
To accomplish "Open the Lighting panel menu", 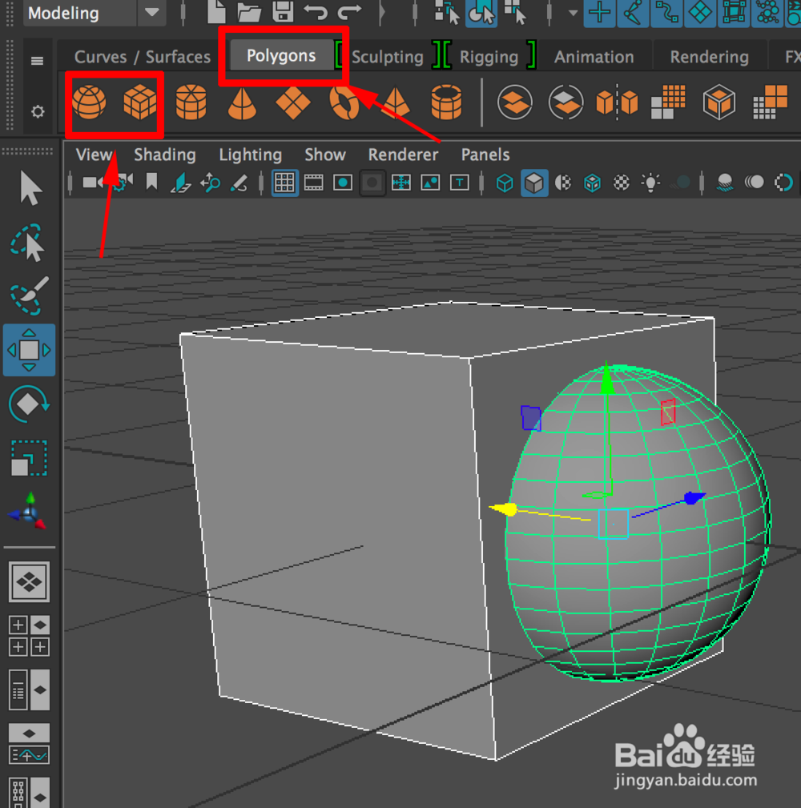I will (x=251, y=155).
